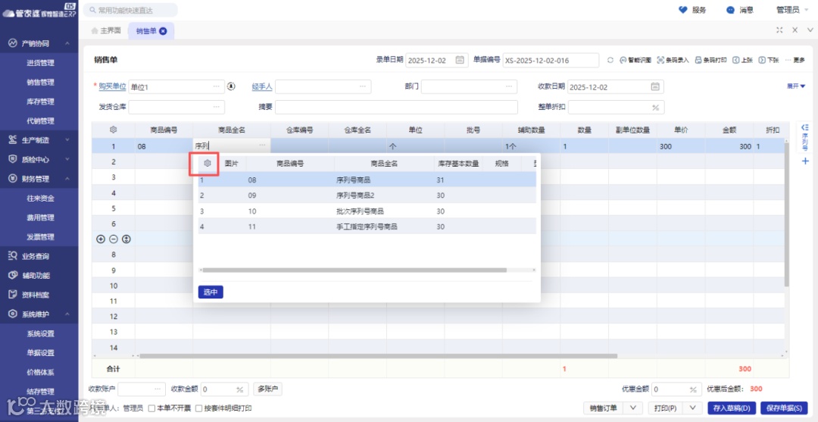Click ellipsis picker in 经手人 field
The image size is (818, 422).
[x=363, y=86]
